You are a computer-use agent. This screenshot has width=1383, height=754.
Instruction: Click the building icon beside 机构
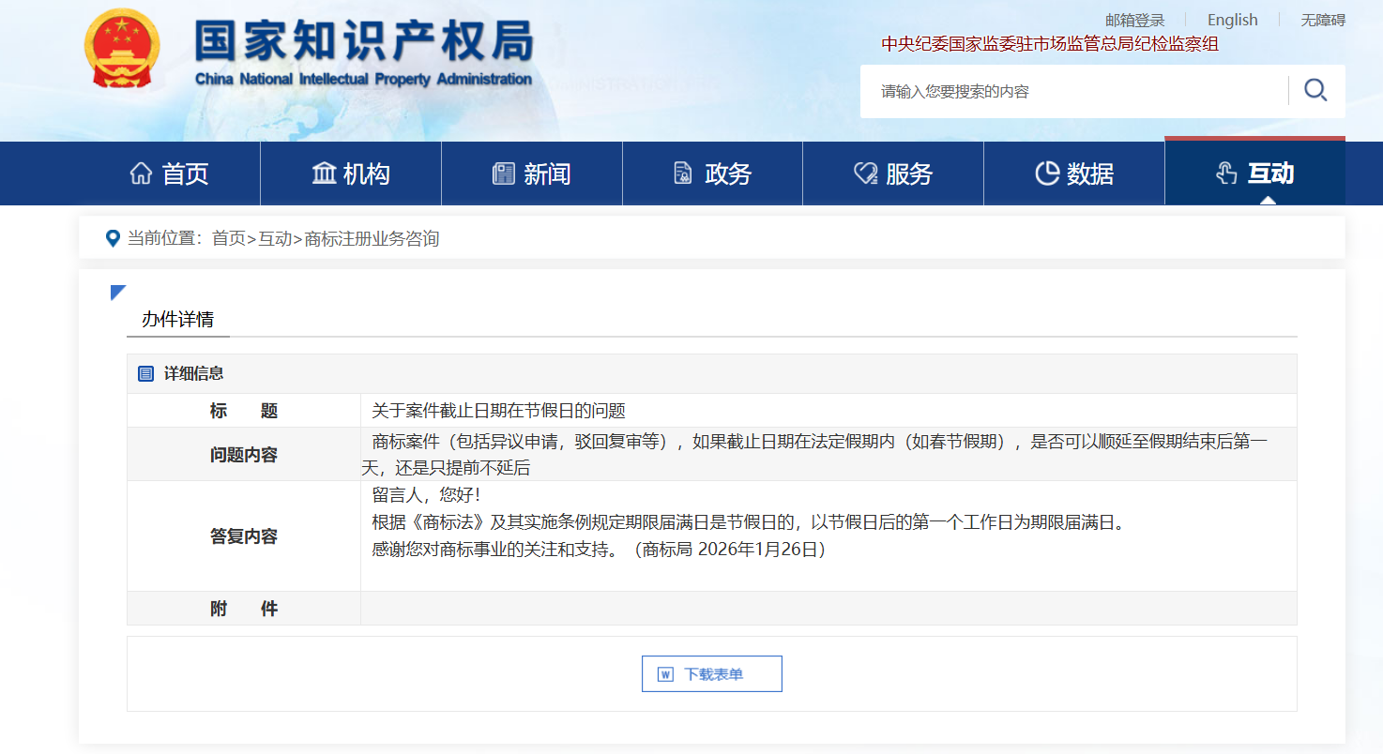coord(324,173)
